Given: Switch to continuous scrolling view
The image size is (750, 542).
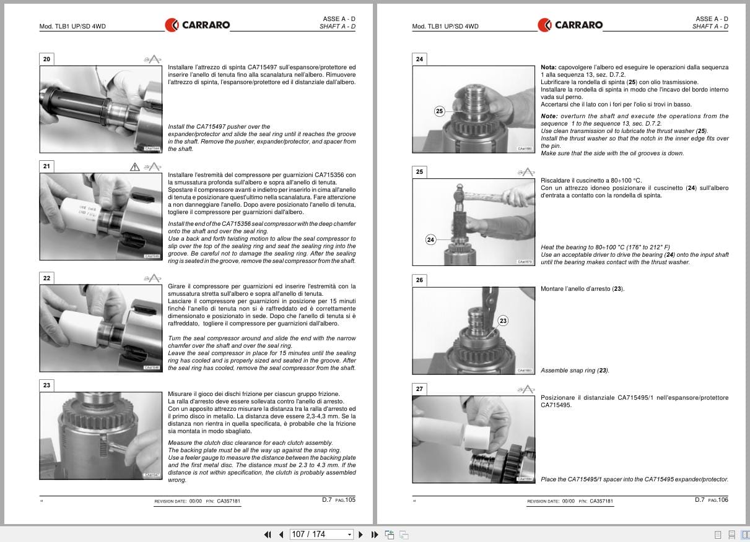Looking at the screenshot, I should click(731, 535).
